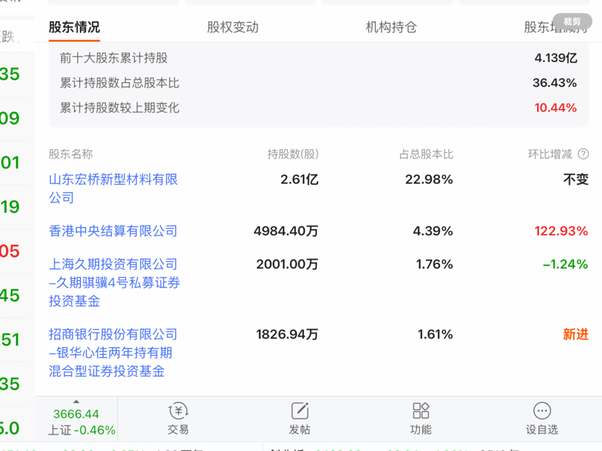Open shareholder 山东宏桥新型材料有限公司 link

[x=113, y=189]
